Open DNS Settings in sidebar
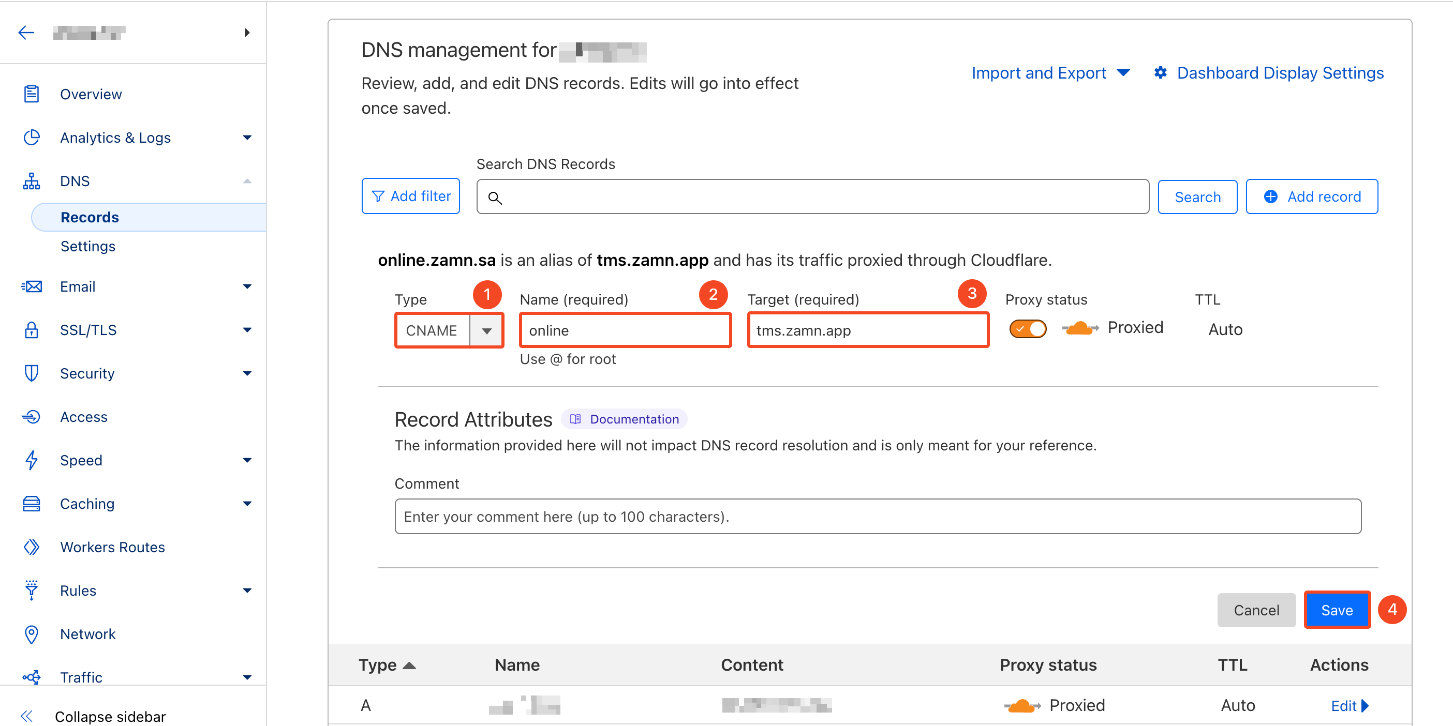Viewport: 1453px width, 726px height. click(87, 246)
